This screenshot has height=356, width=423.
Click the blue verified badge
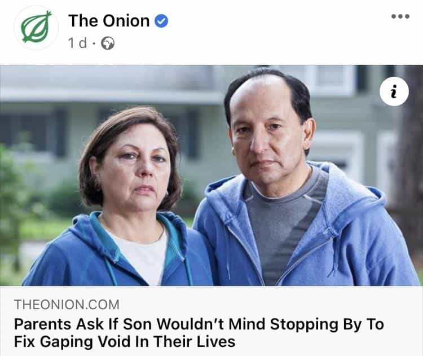click(162, 21)
